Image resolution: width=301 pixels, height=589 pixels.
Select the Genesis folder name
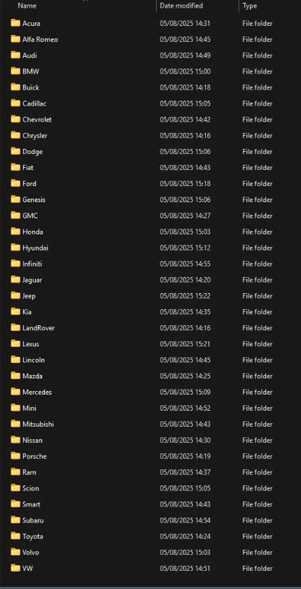34,200
